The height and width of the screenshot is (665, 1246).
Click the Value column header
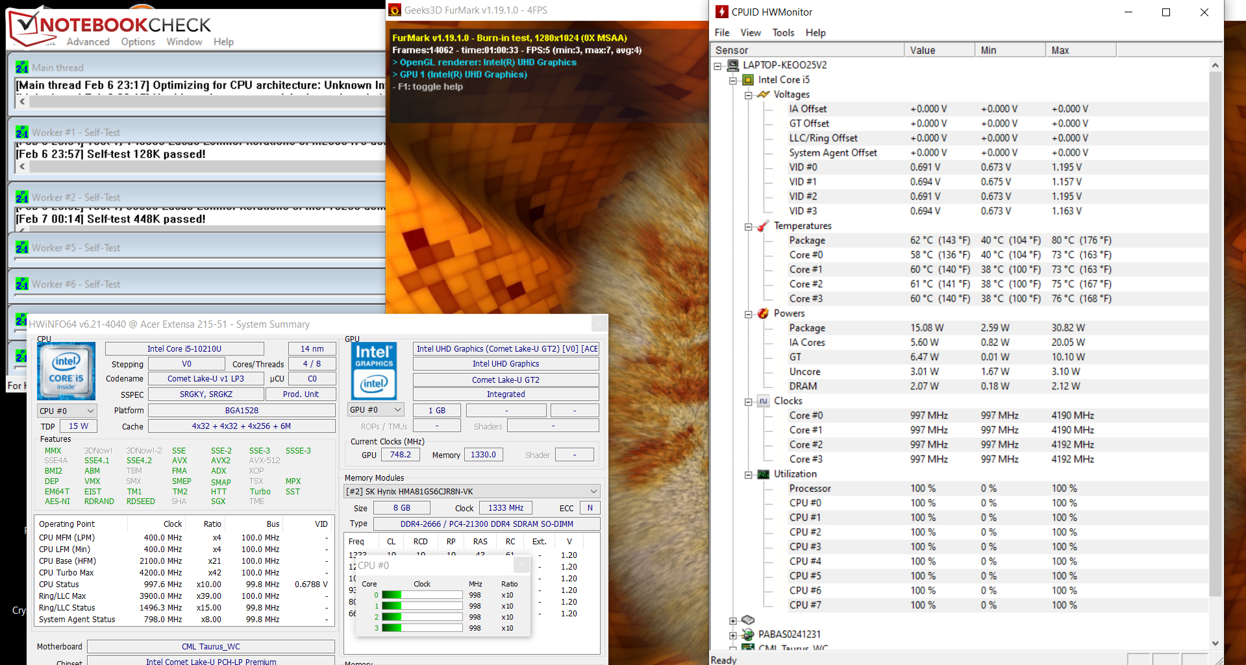[x=940, y=50]
